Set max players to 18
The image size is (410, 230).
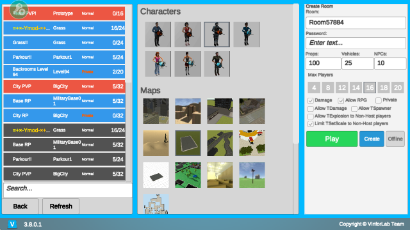384,88
